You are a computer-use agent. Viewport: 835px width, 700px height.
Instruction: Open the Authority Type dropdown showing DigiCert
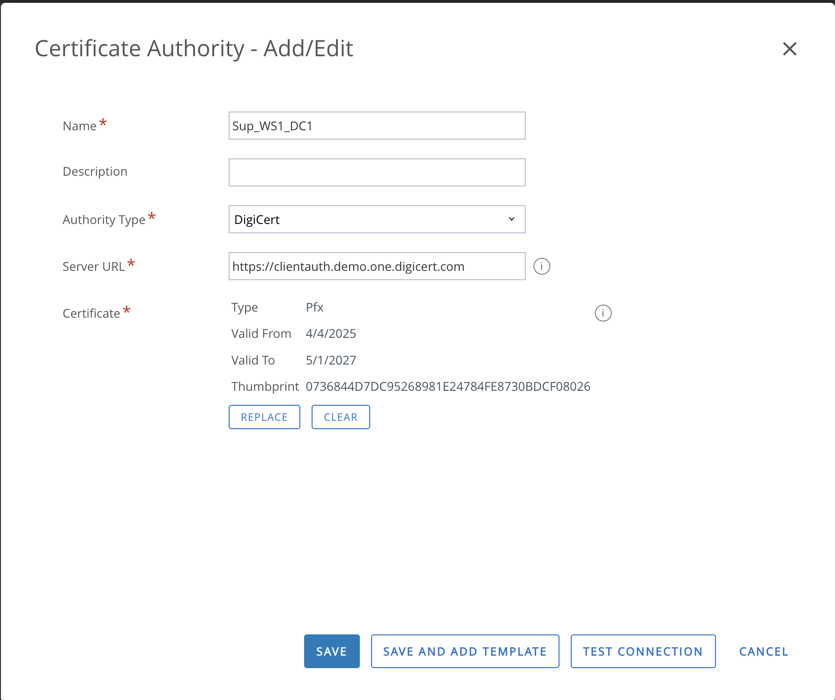376,219
